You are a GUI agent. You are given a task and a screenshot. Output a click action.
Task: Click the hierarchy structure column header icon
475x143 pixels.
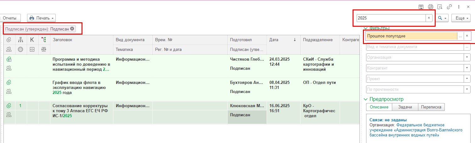tap(21, 40)
